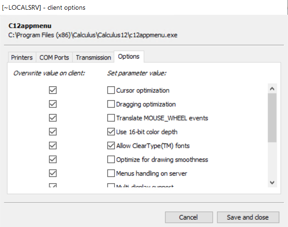Enable Optimize for drawing smoothness
The height and width of the screenshot is (227, 288).
pos(111,160)
